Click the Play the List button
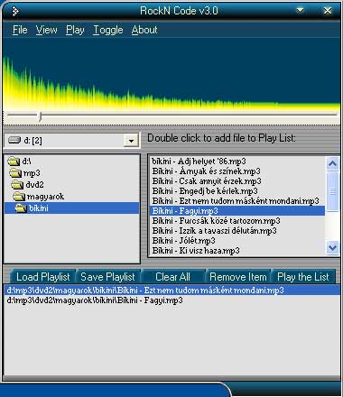343x397 pixels. (x=303, y=277)
